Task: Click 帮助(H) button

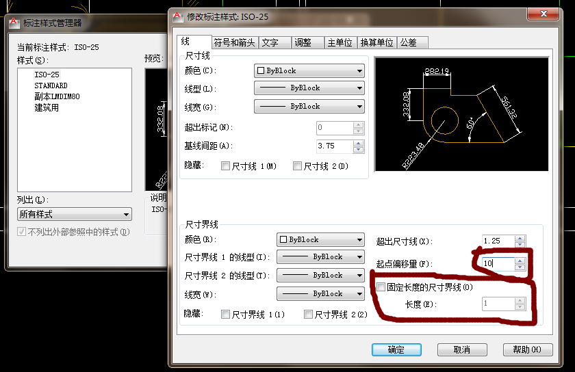Action: 527,349
